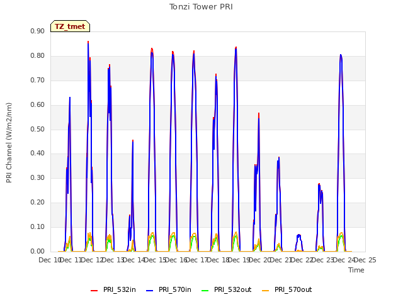The height and width of the screenshot is (302, 403).
Task: Click the chart title Tonzi Tower PRI
Action: point(201,7)
